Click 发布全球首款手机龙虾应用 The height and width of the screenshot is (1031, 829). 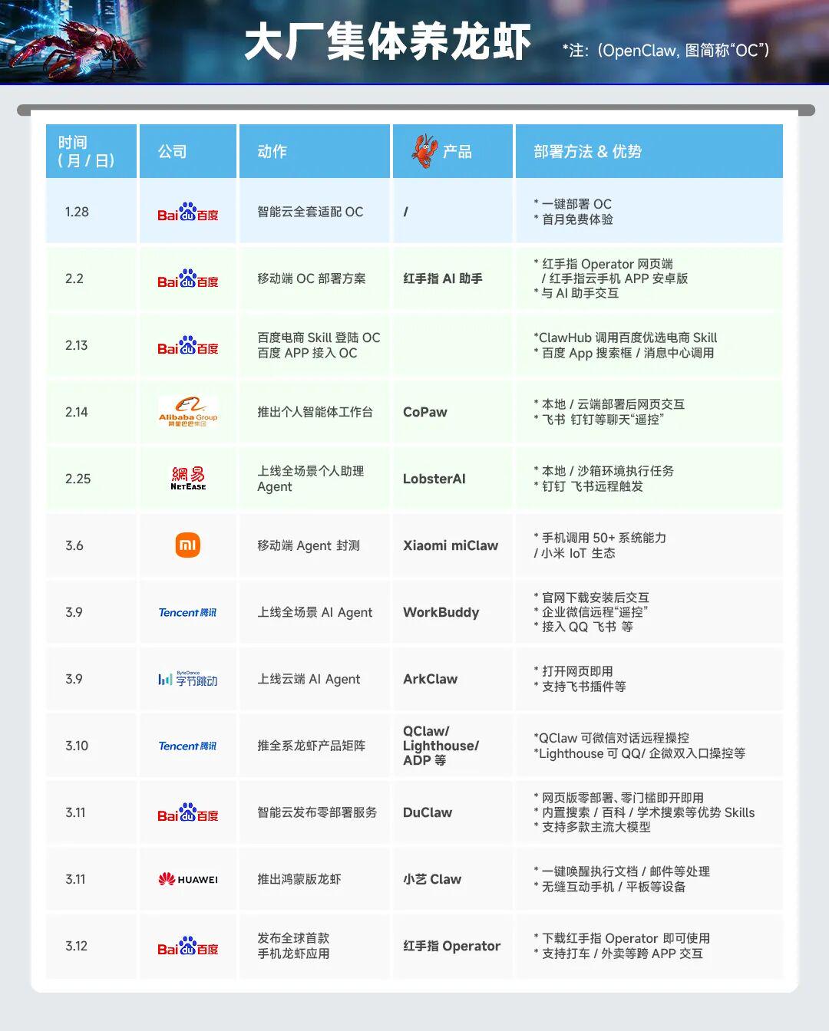click(x=293, y=946)
